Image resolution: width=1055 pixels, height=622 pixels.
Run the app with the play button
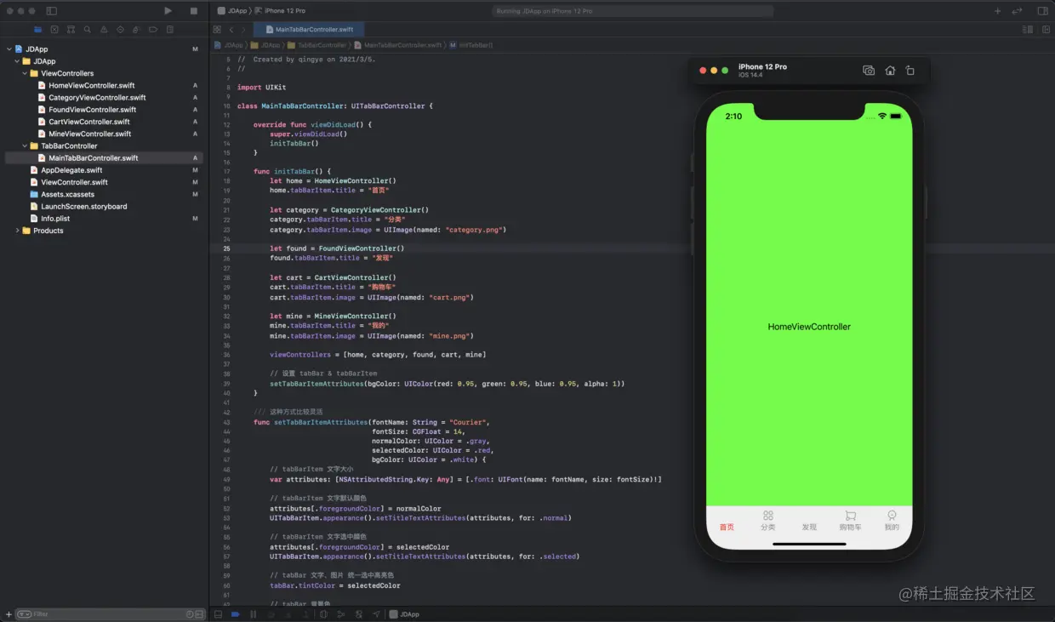pyautogui.click(x=168, y=11)
